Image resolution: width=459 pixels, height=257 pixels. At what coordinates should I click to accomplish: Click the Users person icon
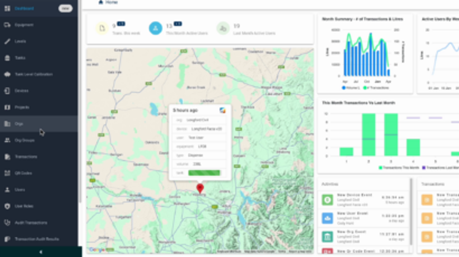click(7, 190)
